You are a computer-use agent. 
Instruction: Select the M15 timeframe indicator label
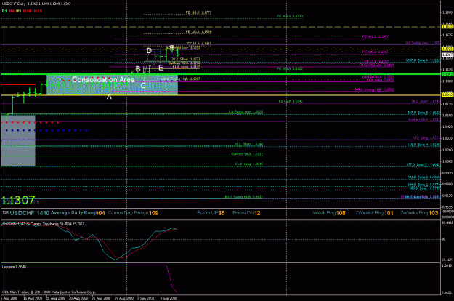click(x=38, y=11)
